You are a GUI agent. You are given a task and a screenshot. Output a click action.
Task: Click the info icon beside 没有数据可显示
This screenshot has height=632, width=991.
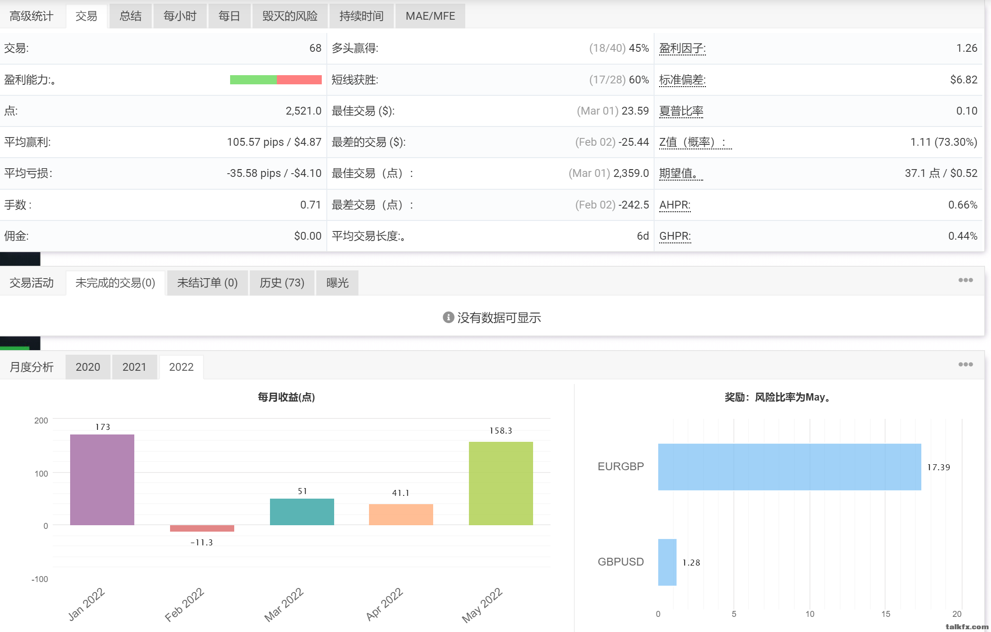pyautogui.click(x=448, y=317)
